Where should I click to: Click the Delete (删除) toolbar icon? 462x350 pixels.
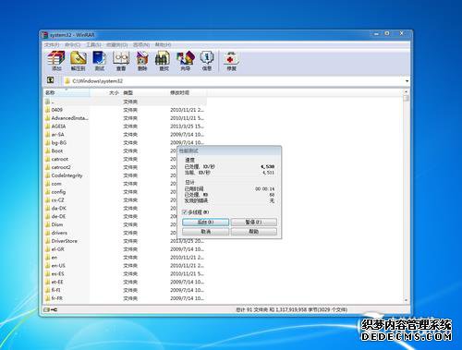[142, 61]
